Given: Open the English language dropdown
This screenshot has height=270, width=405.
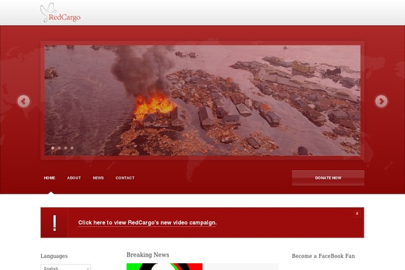Looking at the screenshot, I should [x=65, y=267].
